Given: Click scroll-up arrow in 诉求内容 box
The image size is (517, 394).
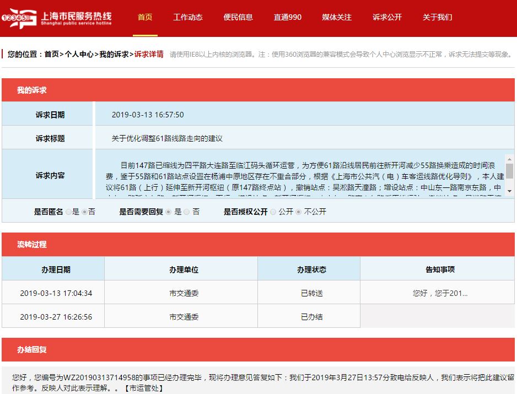Looking at the screenshot, I should [509, 158].
